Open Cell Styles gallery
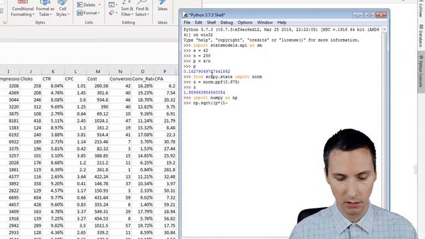The image size is (425, 239). tap(62, 9)
